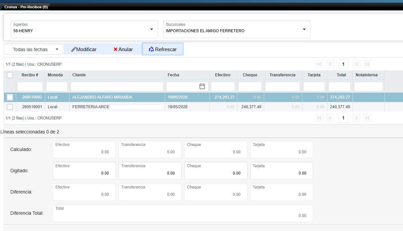This screenshot has height=231, width=403.
Task: Click the Digitado Tarjeta input field
Action: [282, 171]
